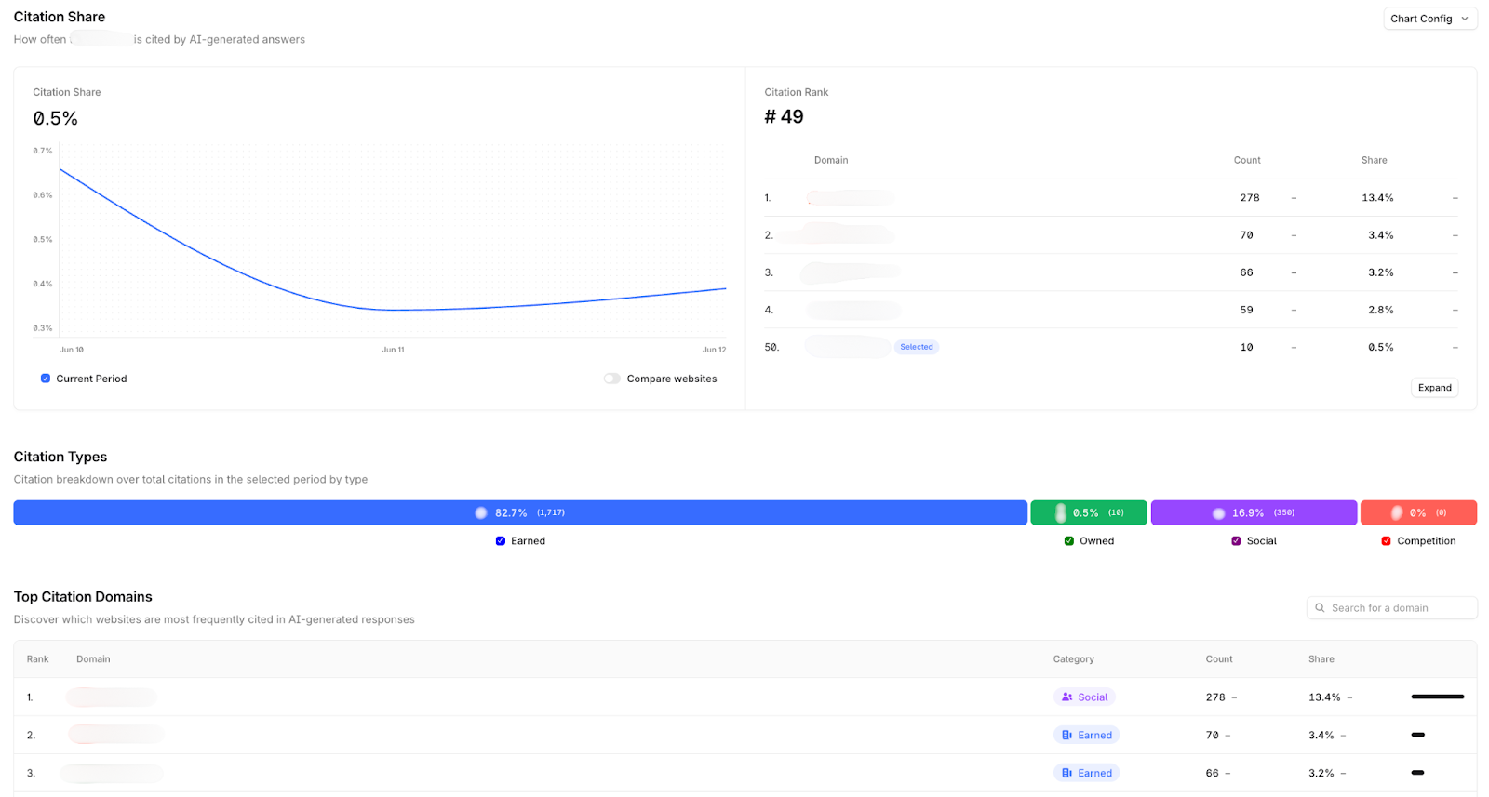Focus the Search for a domain field
1489x797 pixels.
point(1392,608)
